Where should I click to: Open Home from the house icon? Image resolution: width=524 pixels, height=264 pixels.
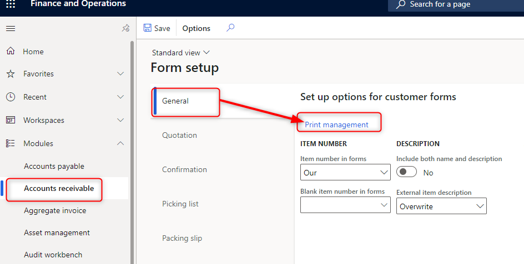pos(11,51)
